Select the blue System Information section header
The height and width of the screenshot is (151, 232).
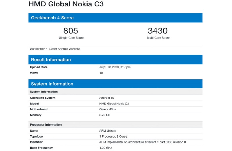point(52,84)
